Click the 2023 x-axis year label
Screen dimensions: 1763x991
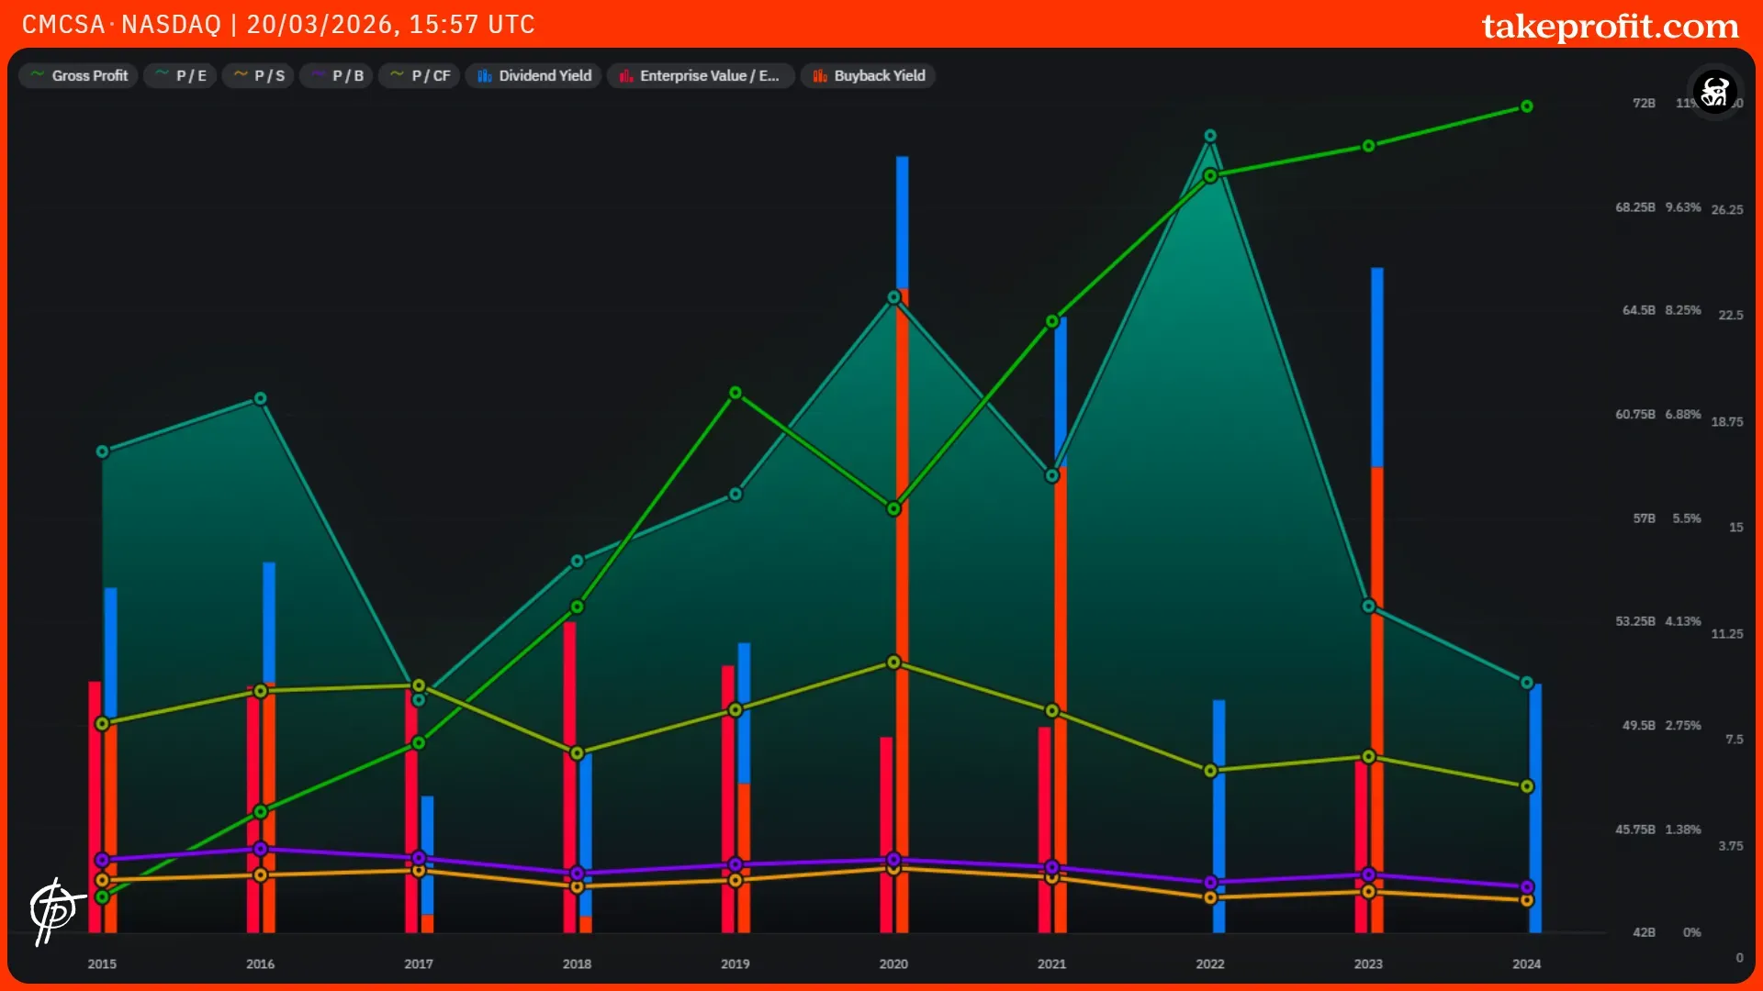click(1368, 963)
